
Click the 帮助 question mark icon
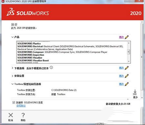pos(23,115)
